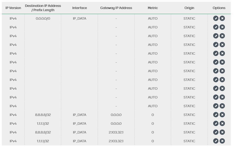235x151 pixels.
Task: Click the IP Version column header
Action: click(x=13, y=8)
